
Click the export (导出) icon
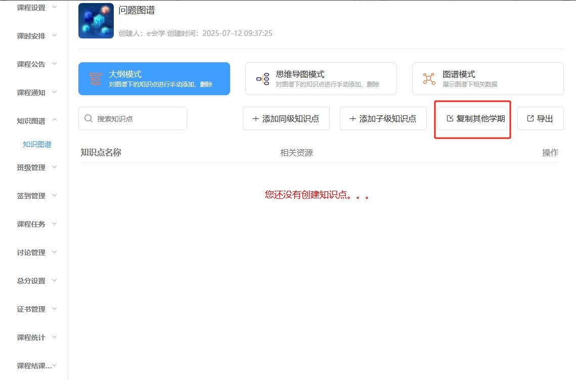click(x=530, y=118)
